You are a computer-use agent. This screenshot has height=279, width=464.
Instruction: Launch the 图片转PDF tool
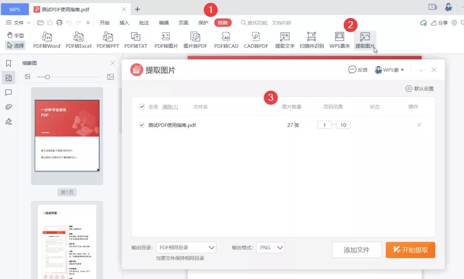[x=195, y=39]
